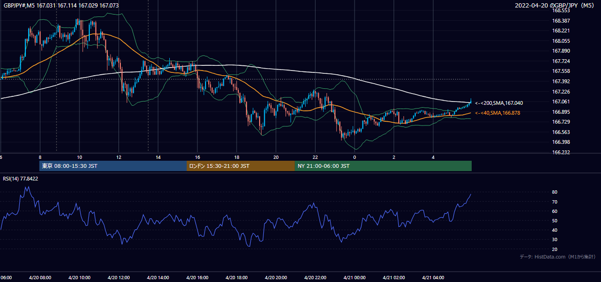
Task: Click the Tokyo session bar 08:00-15:30 JST
Action: tap(113, 166)
